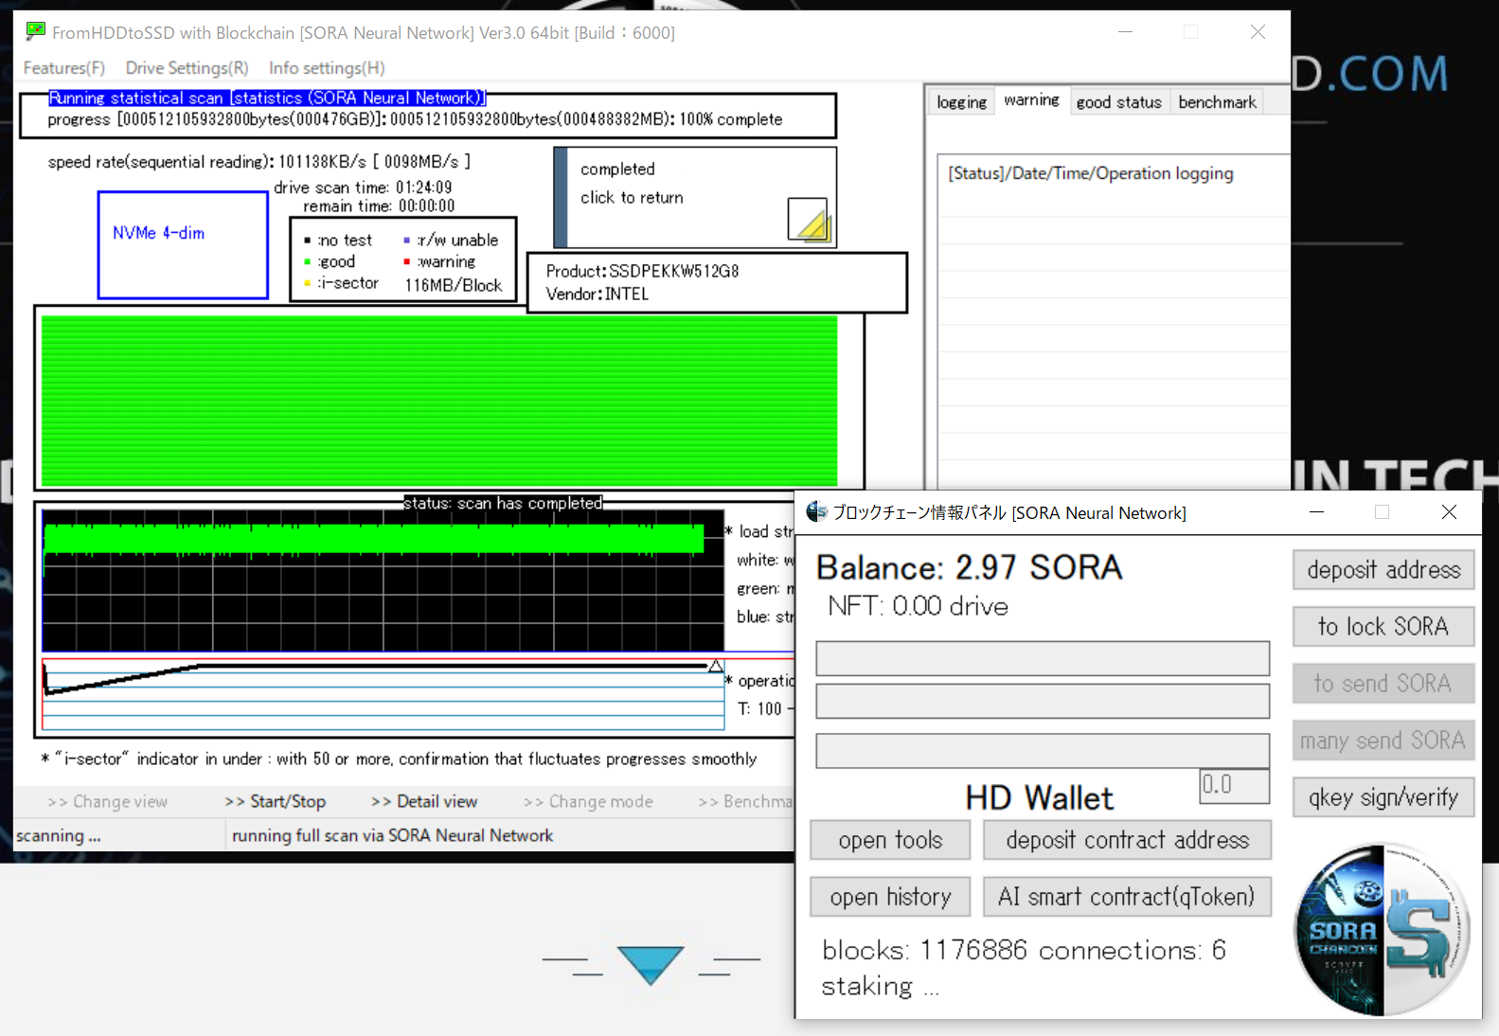Click the open history button
Image resolution: width=1499 pixels, height=1036 pixels.
tap(890, 897)
